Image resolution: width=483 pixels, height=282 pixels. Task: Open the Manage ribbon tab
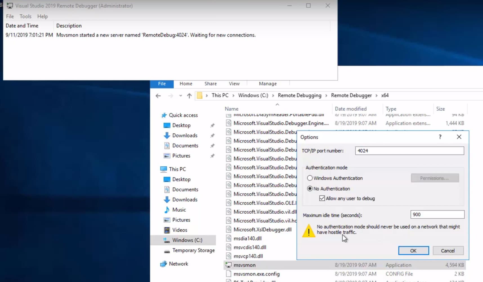pyautogui.click(x=268, y=84)
